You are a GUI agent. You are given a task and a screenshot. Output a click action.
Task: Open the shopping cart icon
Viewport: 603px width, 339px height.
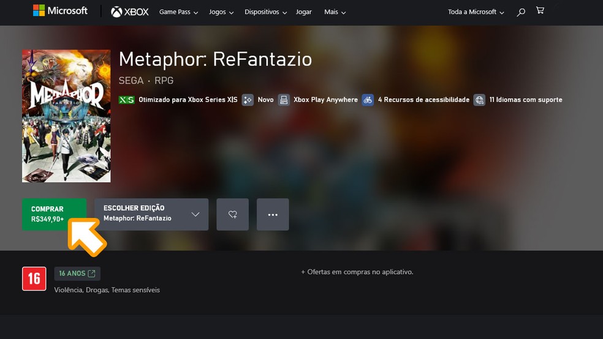540,10
